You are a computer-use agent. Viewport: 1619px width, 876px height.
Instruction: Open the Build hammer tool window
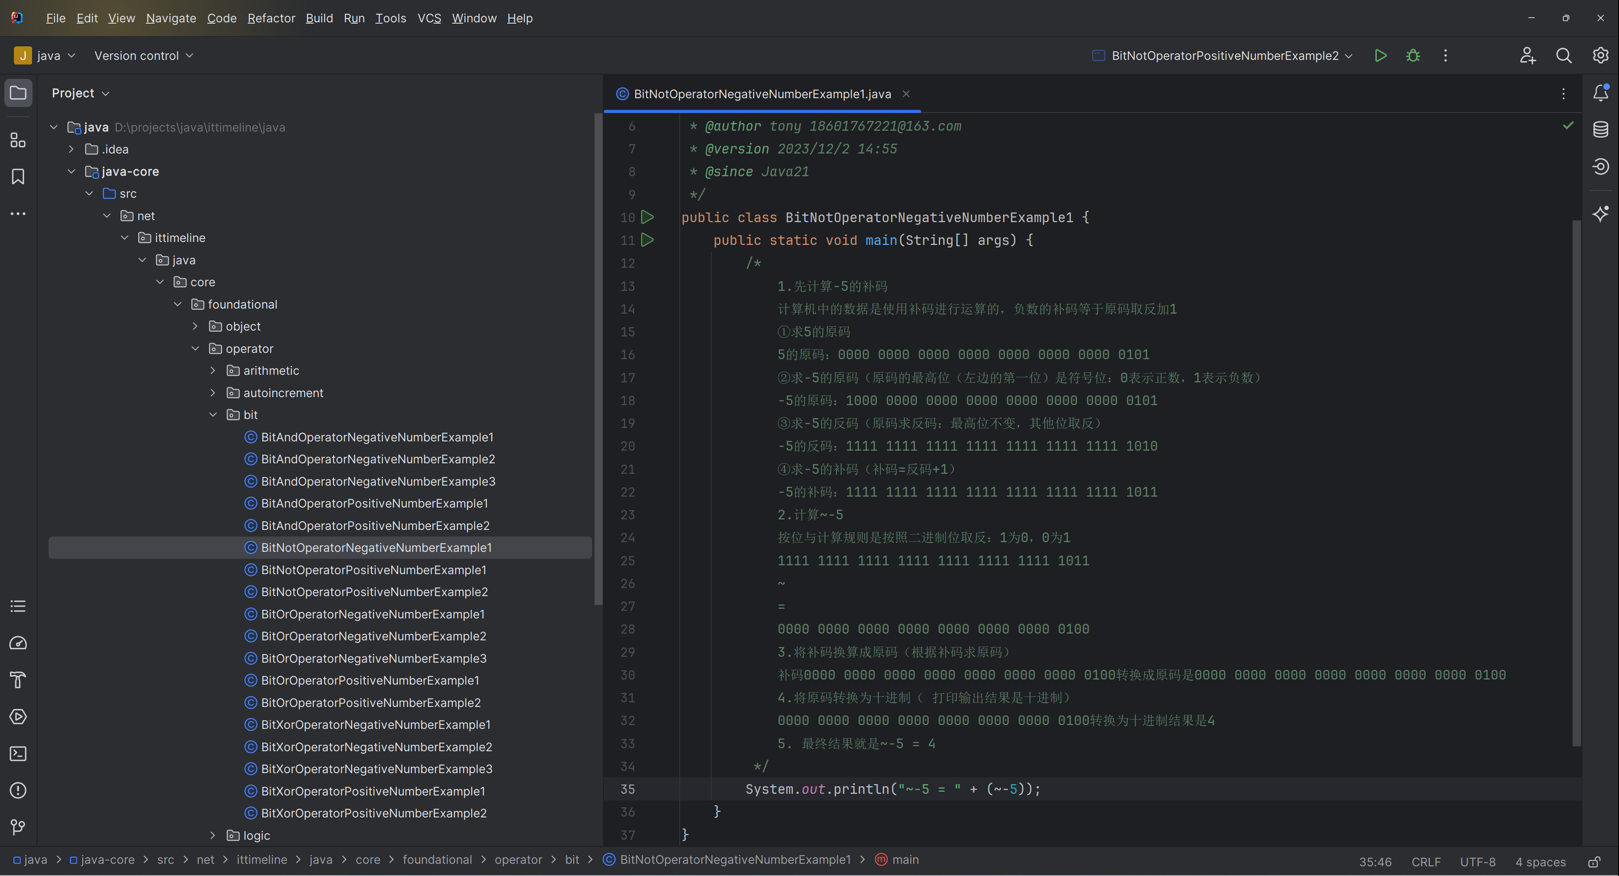click(x=18, y=680)
